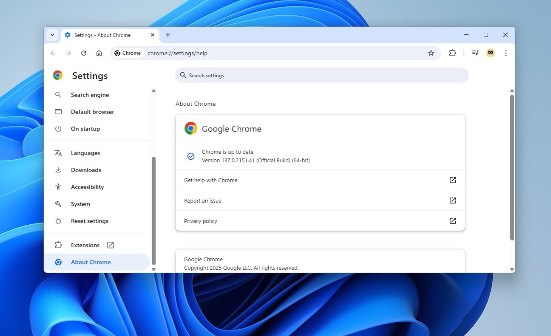Screen dimensions: 551x336
Task: Close the Settings - About Chrome tab
Action: click(x=153, y=35)
